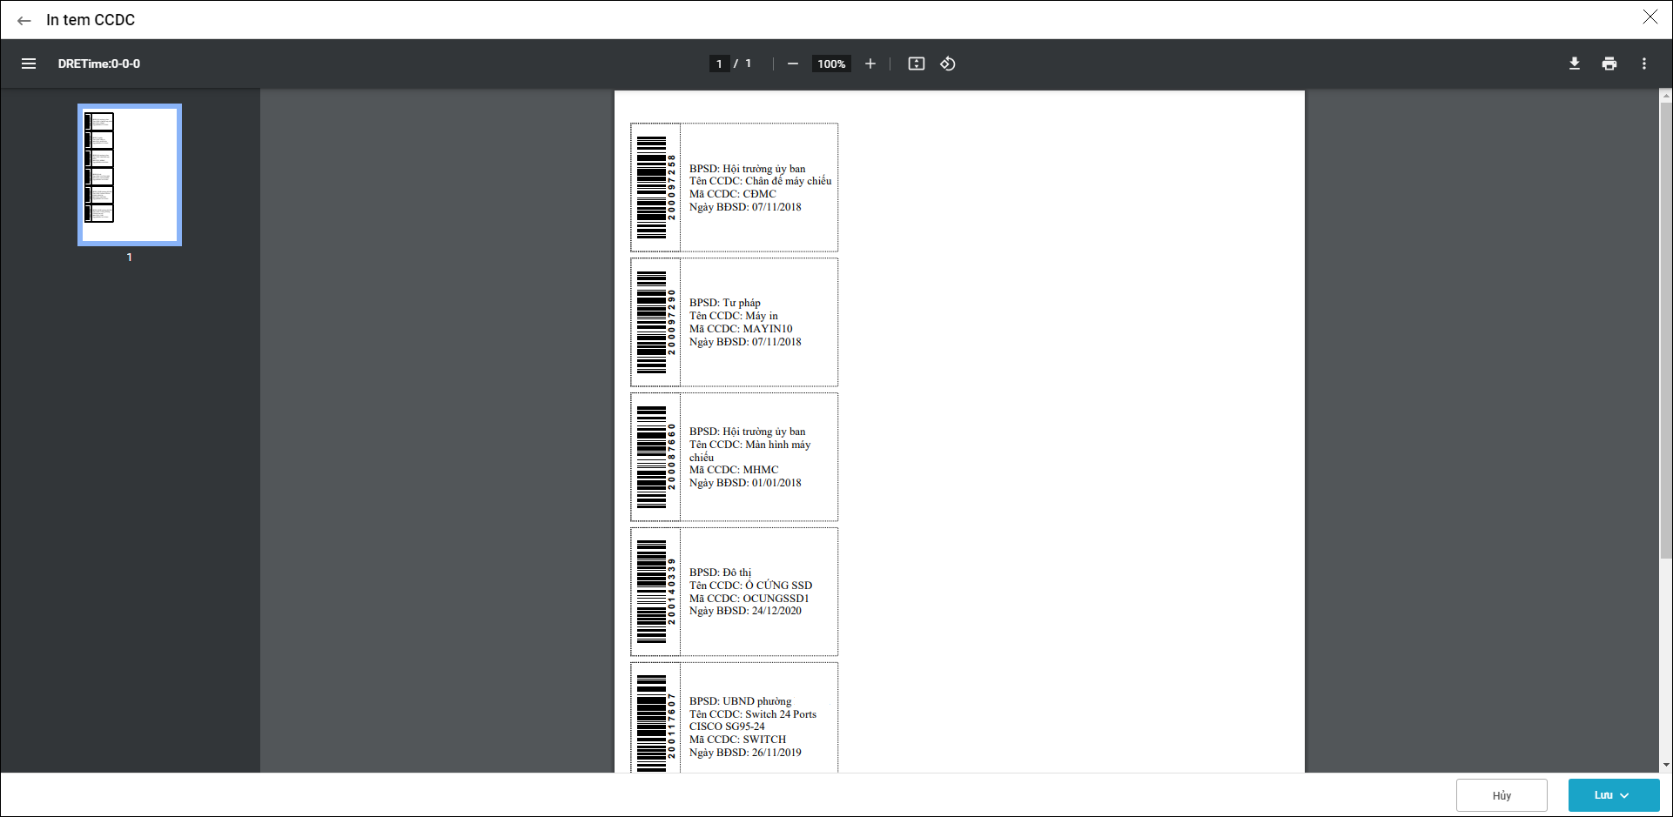The height and width of the screenshot is (817, 1673).
Task: Click the text 'Ngày BĐSD: 01/01/2018'
Action: click(x=745, y=483)
